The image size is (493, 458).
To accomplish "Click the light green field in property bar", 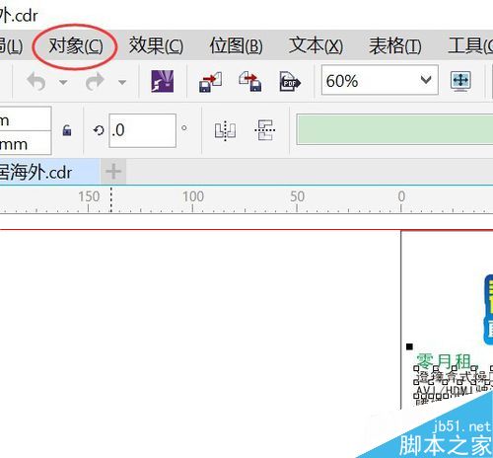I will (x=394, y=129).
